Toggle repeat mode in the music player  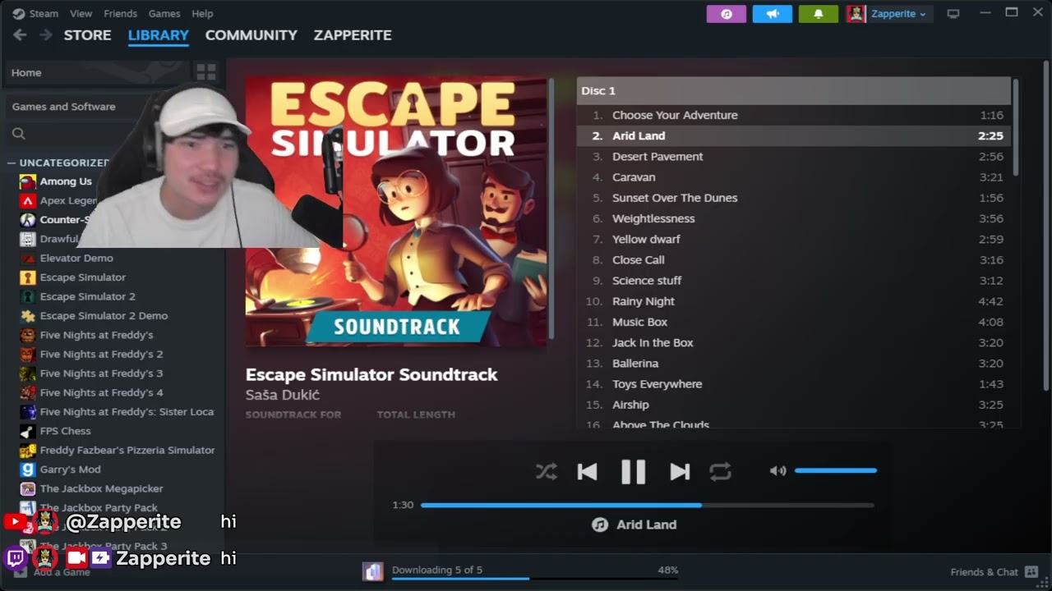(x=720, y=471)
